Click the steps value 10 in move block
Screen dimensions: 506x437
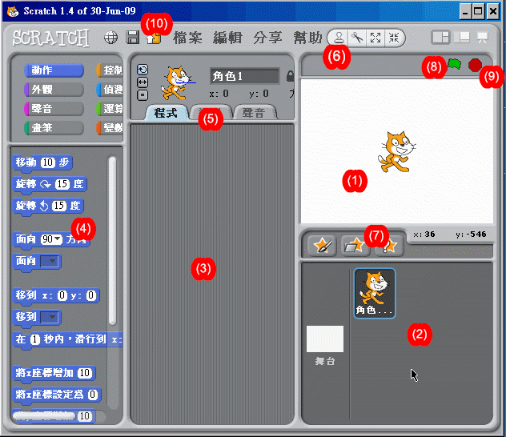click(x=48, y=162)
